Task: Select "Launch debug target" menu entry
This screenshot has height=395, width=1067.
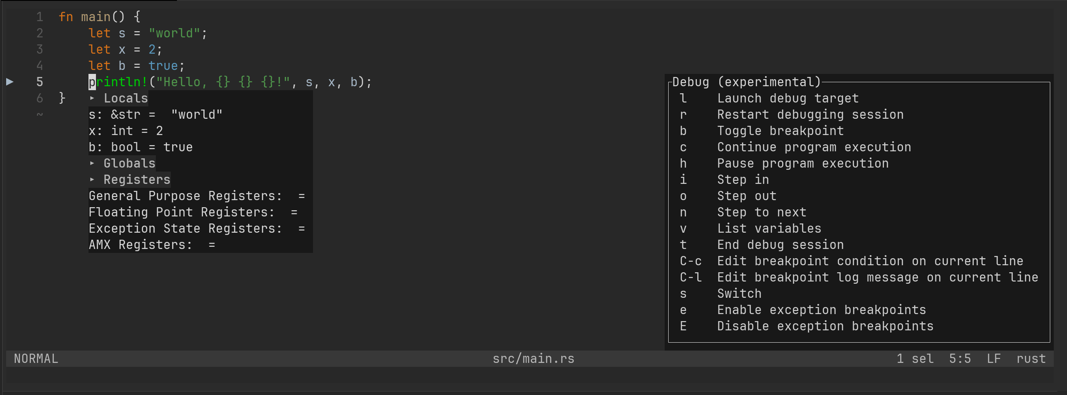Action: pos(787,98)
